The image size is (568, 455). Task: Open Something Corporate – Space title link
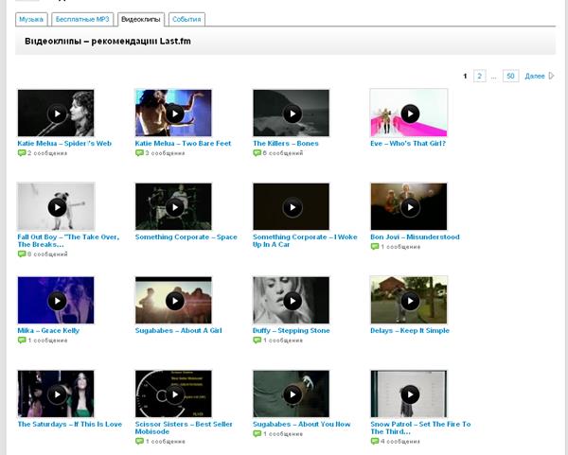coord(186,237)
